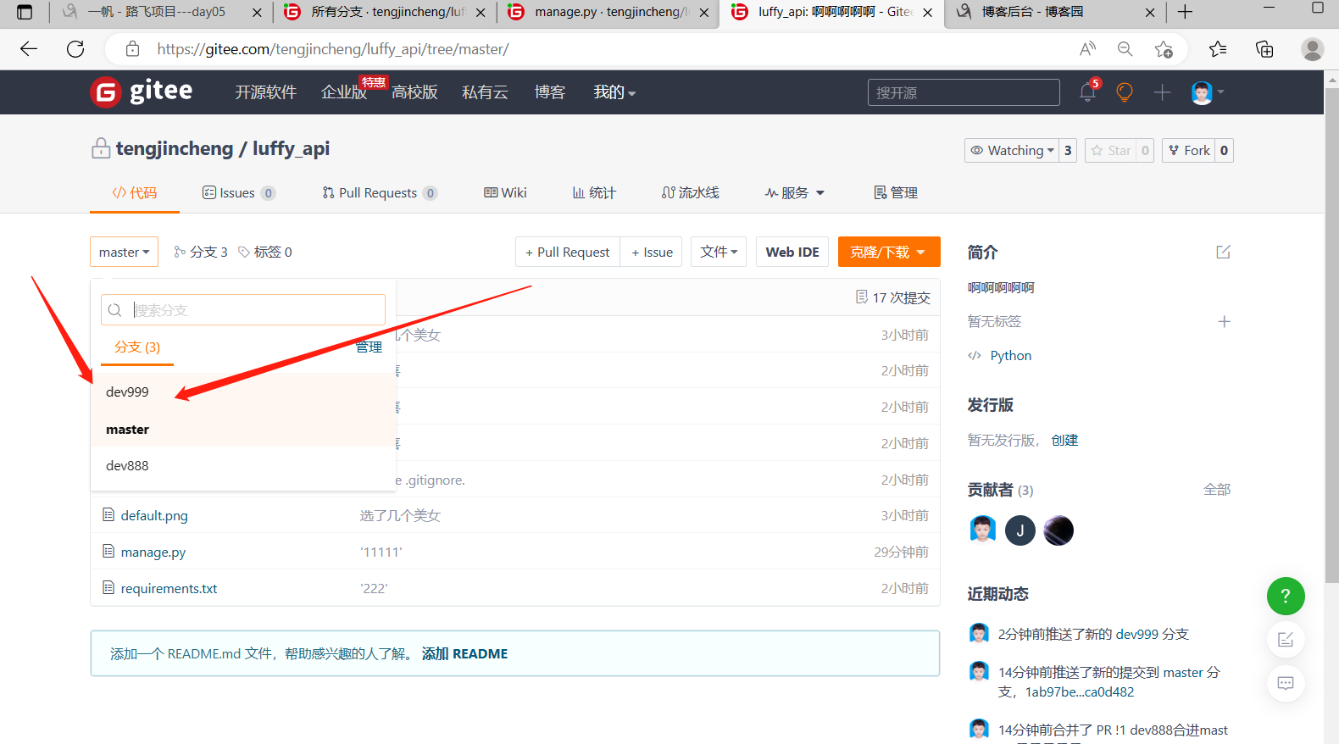View the dark sphere contributor avatar
Viewport: 1339px width, 744px height.
(1058, 530)
